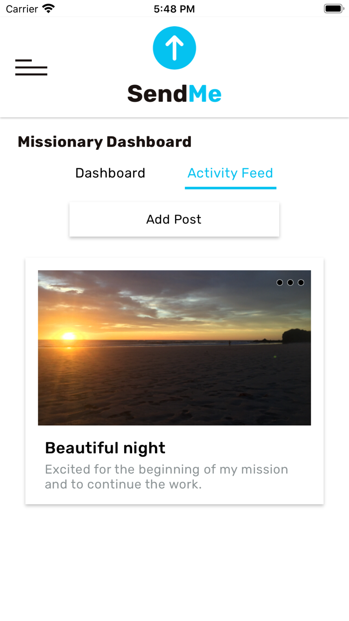Open the Beautiful night post title
The height and width of the screenshot is (621, 349).
coord(105,448)
